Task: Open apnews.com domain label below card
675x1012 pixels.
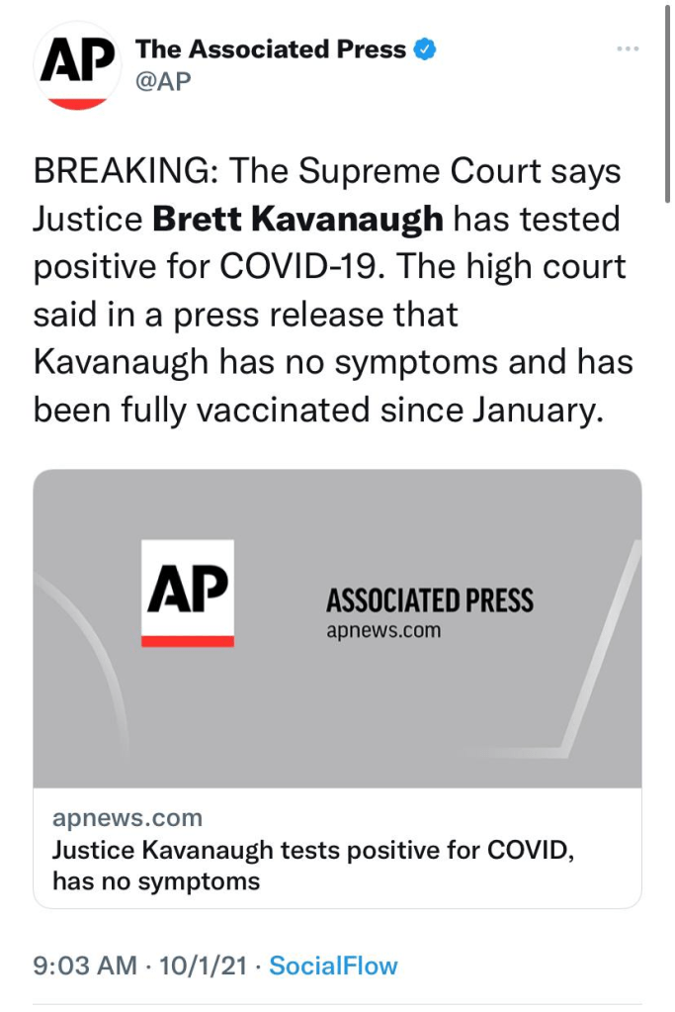Action: point(127,818)
